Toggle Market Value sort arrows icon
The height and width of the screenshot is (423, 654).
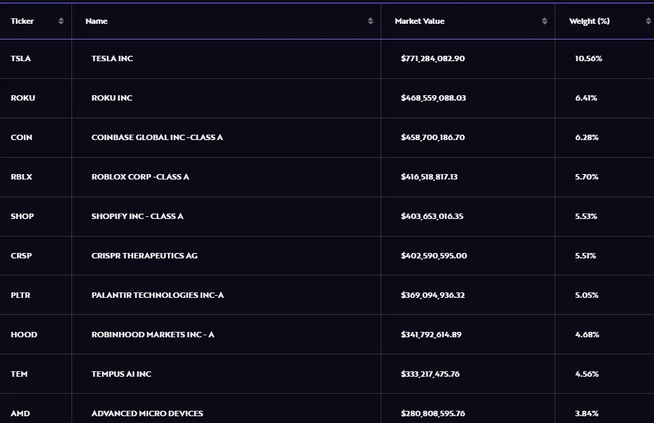click(x=545, y=21)
